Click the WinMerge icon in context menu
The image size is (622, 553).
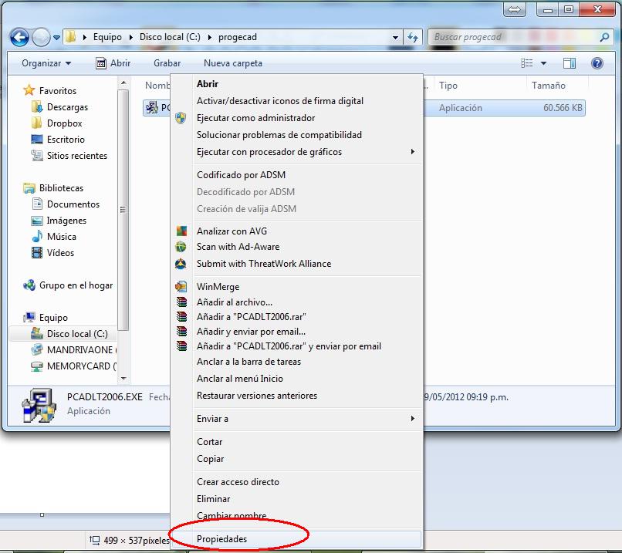pyautogui.click(x=181, y=287)
